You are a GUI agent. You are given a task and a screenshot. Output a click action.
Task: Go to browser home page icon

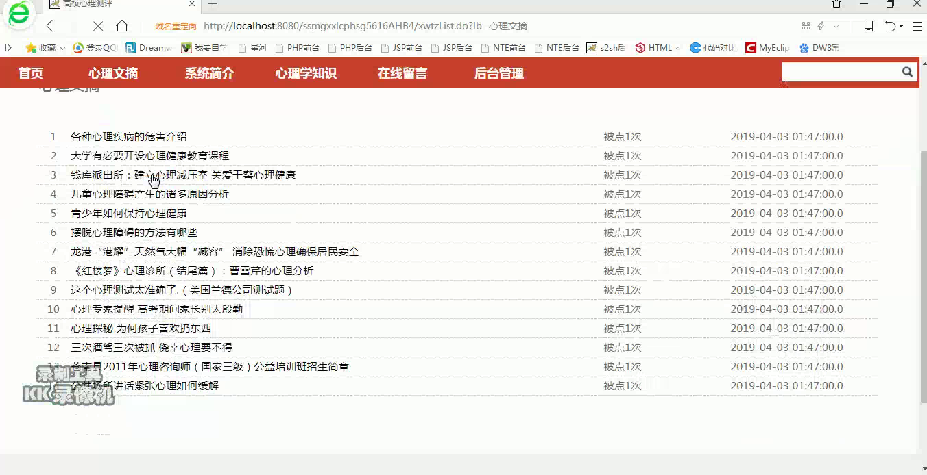click(x=122, y=26)
